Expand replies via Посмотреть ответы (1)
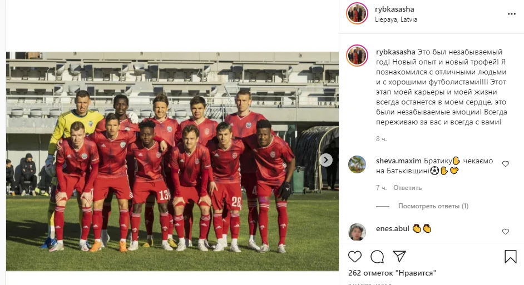 coord(433,206)
